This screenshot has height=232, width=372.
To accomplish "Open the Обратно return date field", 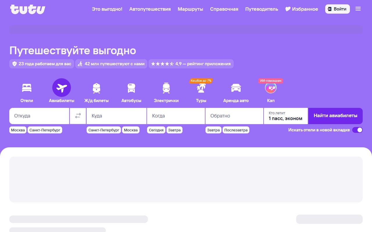I will click(235, 116).
